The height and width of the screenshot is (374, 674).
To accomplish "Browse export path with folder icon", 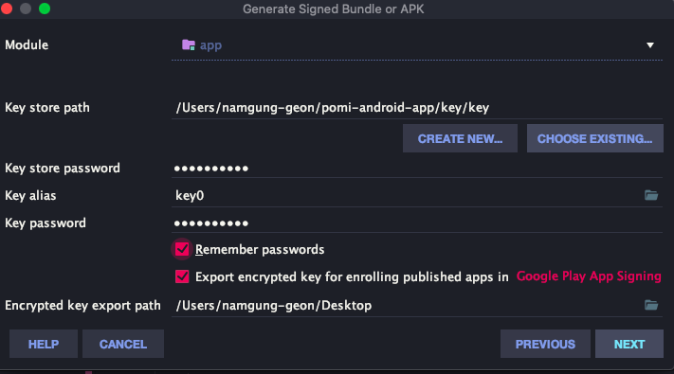I will (651, 305).
